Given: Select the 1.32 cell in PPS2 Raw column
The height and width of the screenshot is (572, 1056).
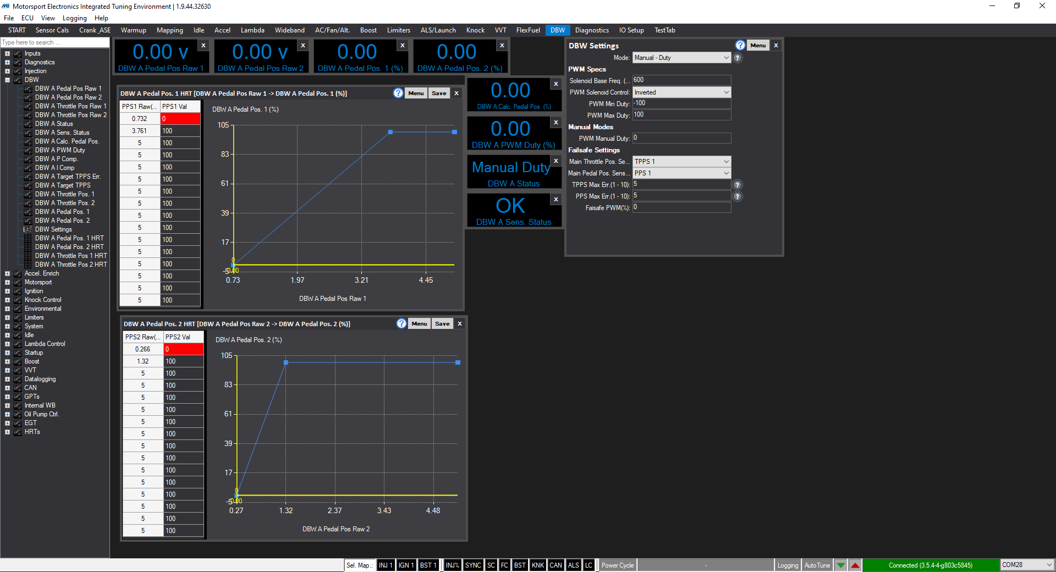Looking at the screenshot, I should pos(143,361).
